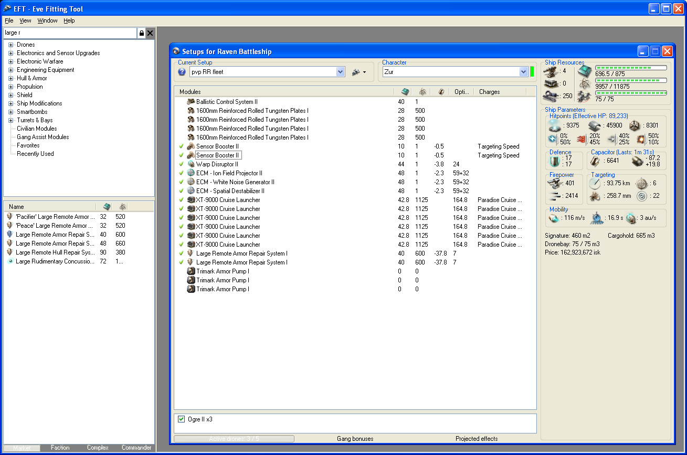Open the Favorites tree entry
Viewport: 687px width, 455px height.
tap(28, 145)
